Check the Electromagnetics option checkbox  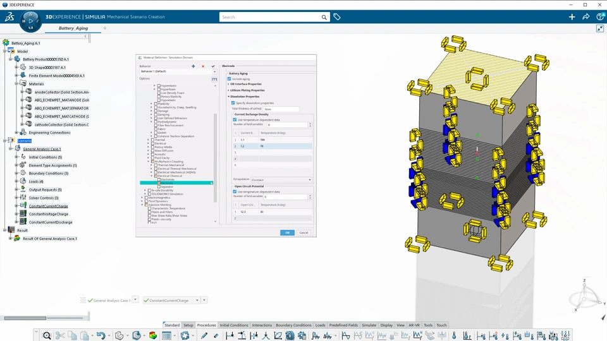click(146, 198)
